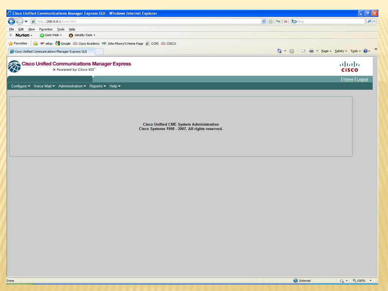The height and width of the screenshot is (291, 388).
Task: Click the Bing search box
Action: (x=328, y=21)
